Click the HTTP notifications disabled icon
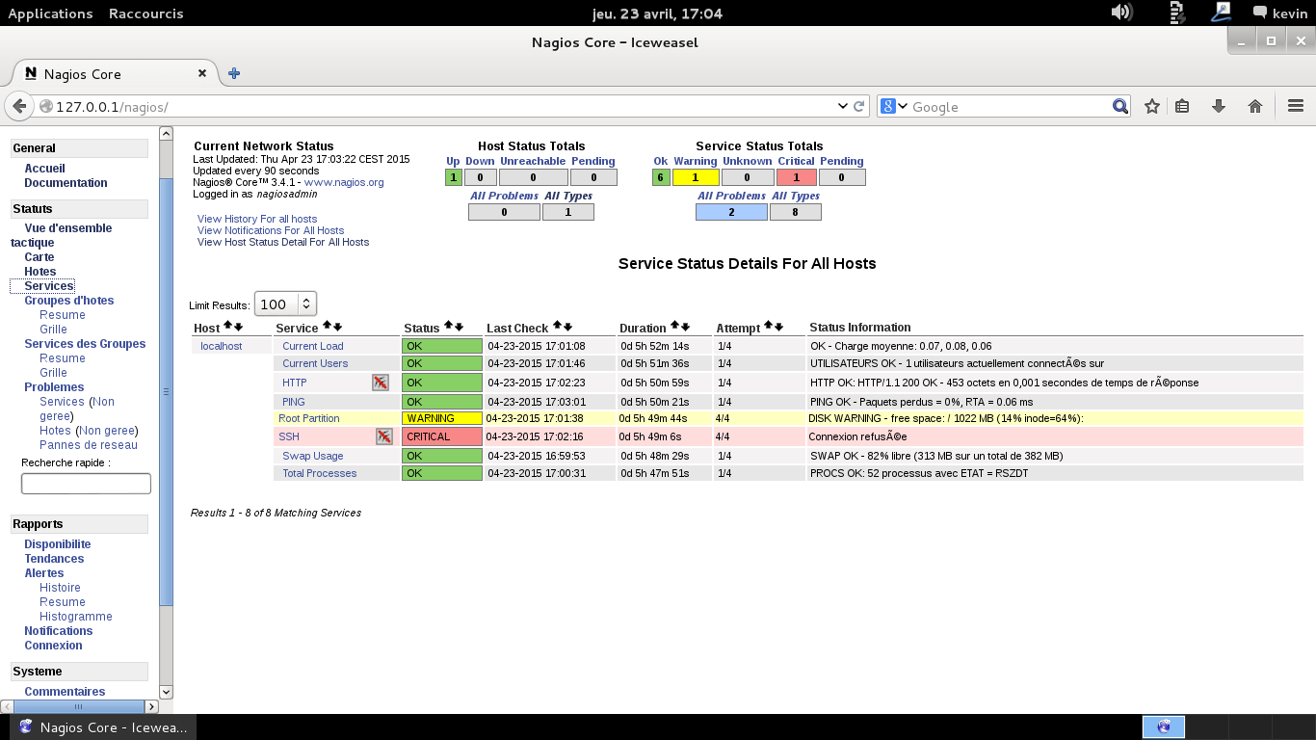 click(381, 383)
